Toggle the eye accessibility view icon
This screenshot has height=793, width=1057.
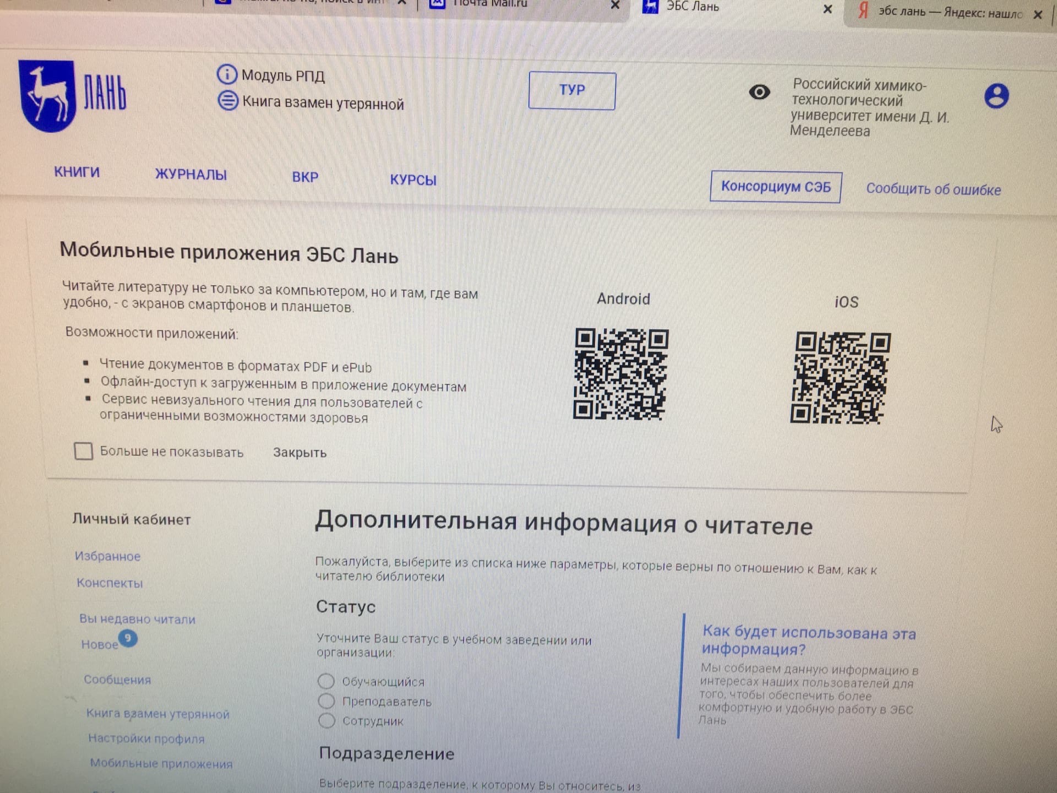(x=759, y=92)
